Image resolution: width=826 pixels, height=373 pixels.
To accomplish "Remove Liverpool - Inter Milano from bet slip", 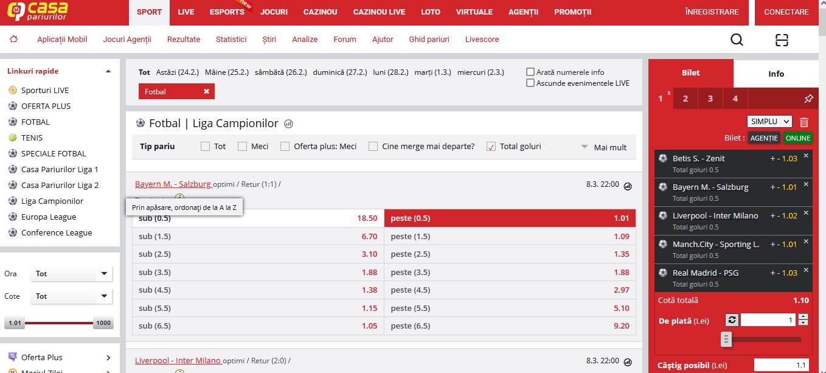I will click(806, 213).
